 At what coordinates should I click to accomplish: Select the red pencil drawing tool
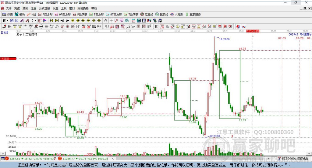(x=4, y=27)
